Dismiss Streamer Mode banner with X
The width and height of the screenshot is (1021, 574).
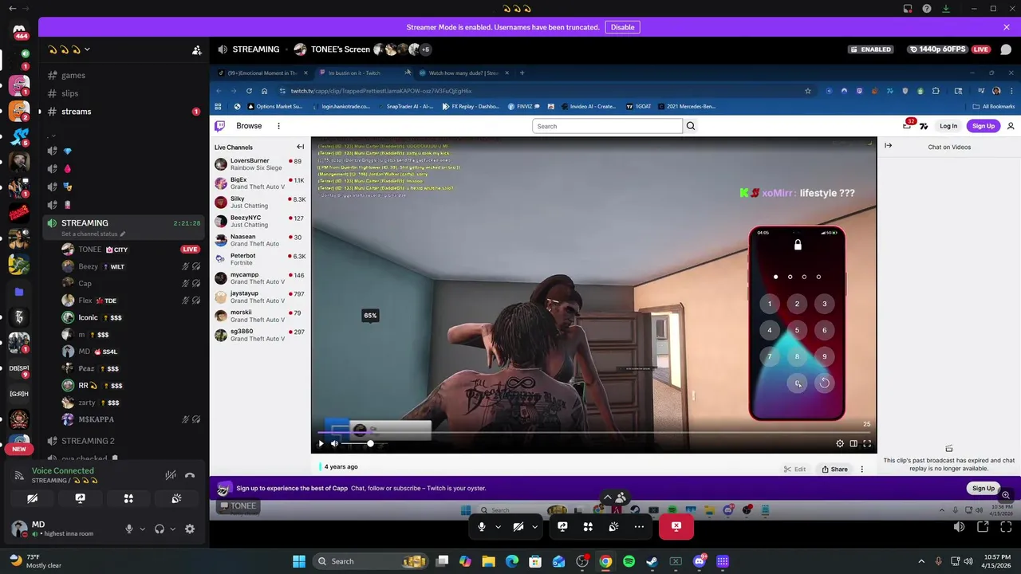(x=1007, y=27)
